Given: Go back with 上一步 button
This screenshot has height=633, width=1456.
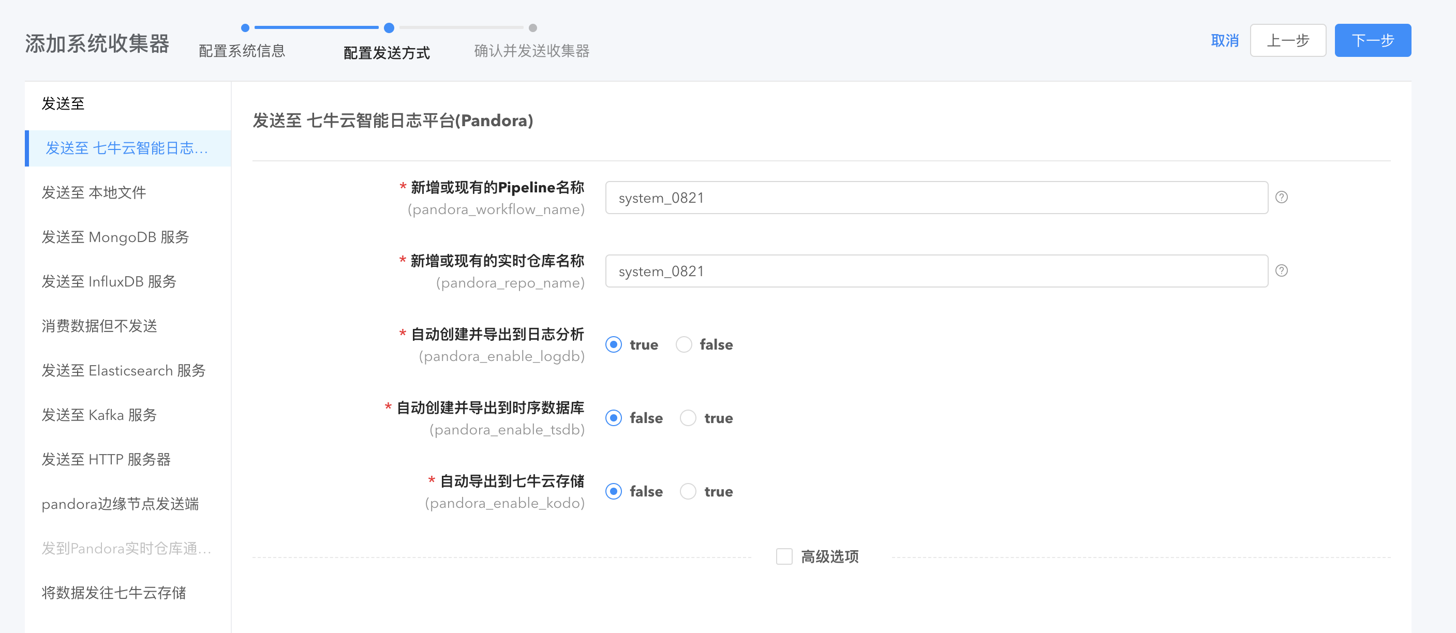Looking at the screenshot, I should coord(1288,41).
